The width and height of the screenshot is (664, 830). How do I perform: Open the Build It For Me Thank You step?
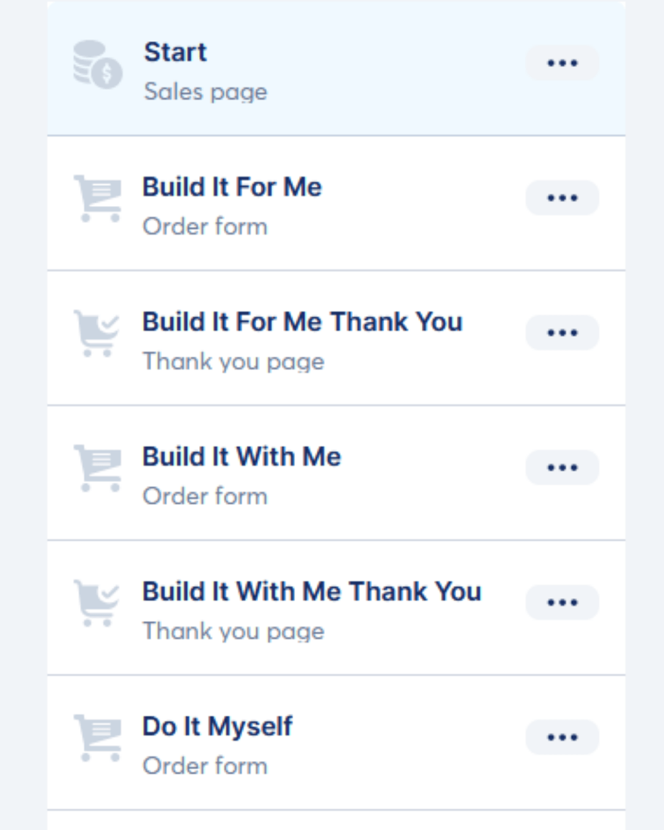point(302,322)
